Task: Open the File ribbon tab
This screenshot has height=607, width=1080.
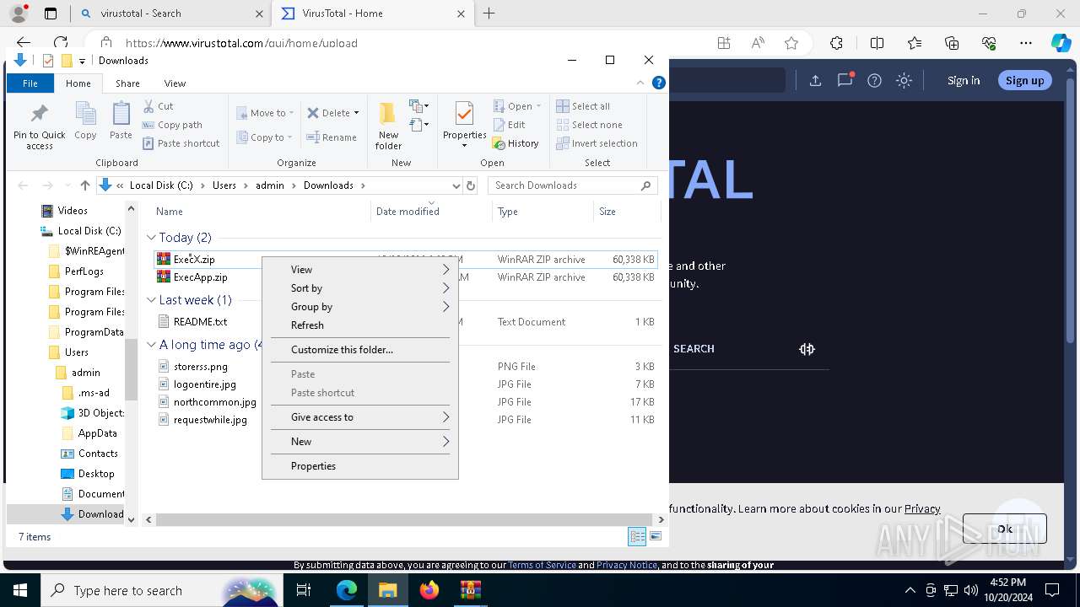Action: pyautogui.click(x=30, y=83)
